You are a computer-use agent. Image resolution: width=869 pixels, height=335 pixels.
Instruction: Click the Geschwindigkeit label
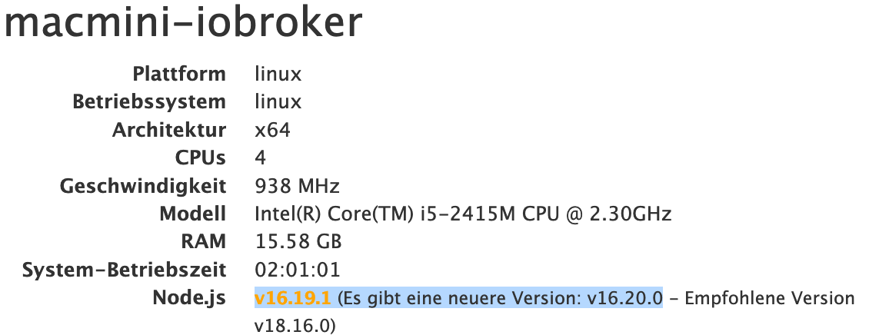[144, 186]
